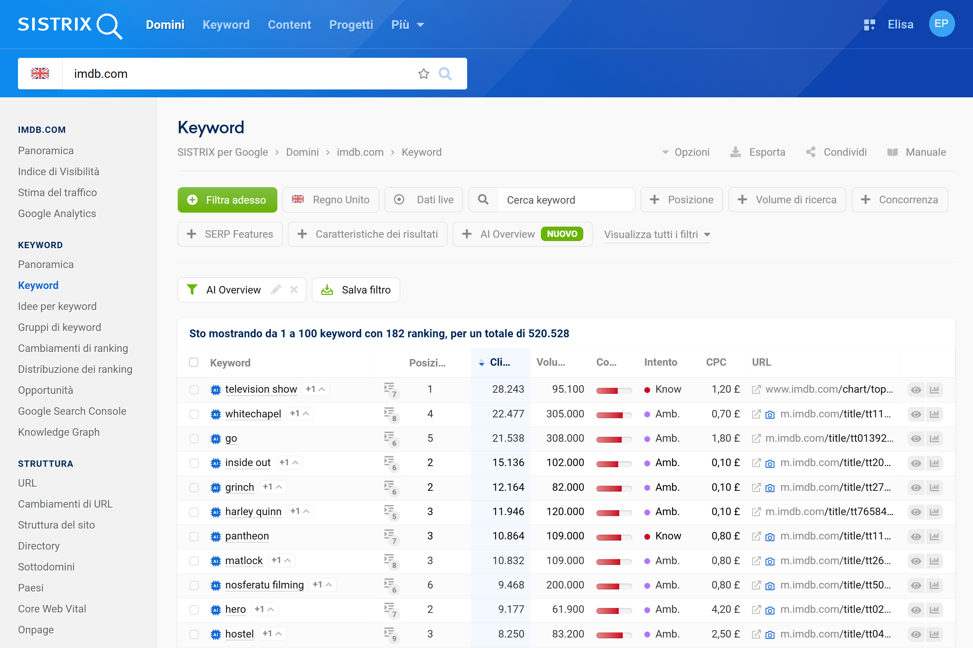Open the Regno Unito country filter
973x648 pixels.
click(x=330, y=200)
